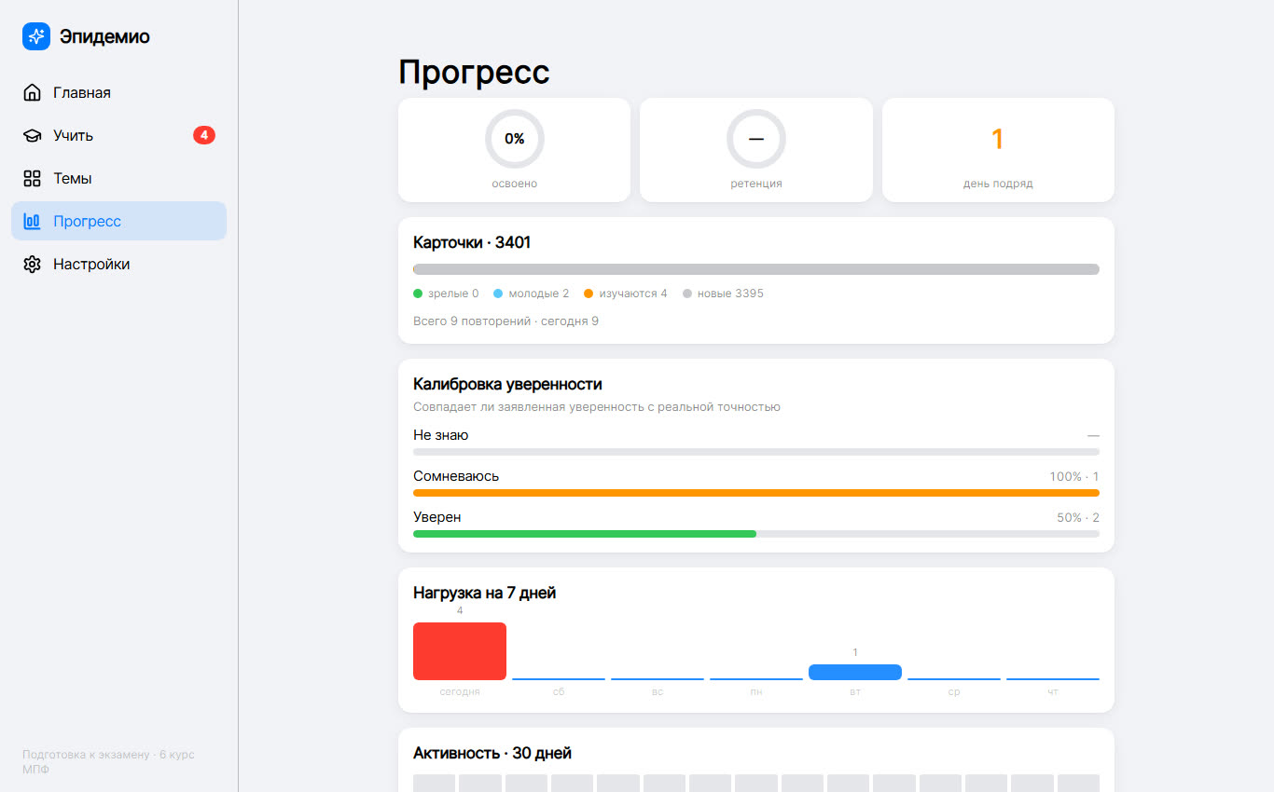Open Настройки in the sidebar
The width and height of the screenshot is (1274, 792).
click(x=119, y=265)
